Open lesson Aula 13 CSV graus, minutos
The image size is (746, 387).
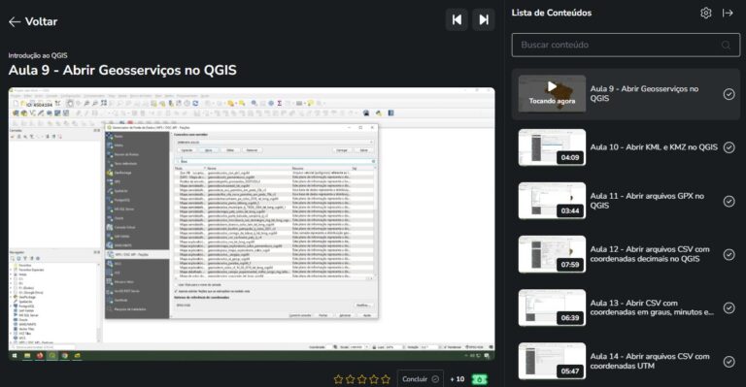[626, 307]
